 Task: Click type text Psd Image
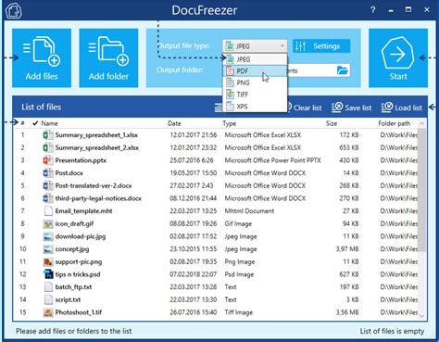239,274
